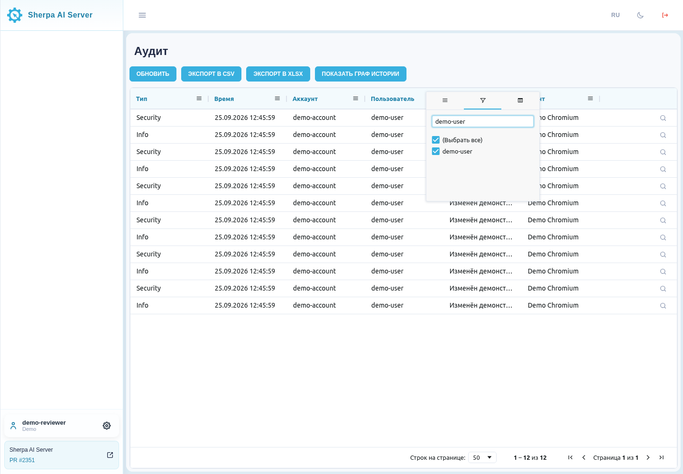The height and width of the screenshot is (474, 683).
Task: Click the red logout icon
Action: coord(665,15)
